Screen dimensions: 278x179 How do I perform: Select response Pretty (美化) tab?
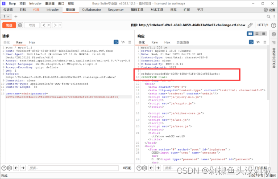(x=141, y=42)
